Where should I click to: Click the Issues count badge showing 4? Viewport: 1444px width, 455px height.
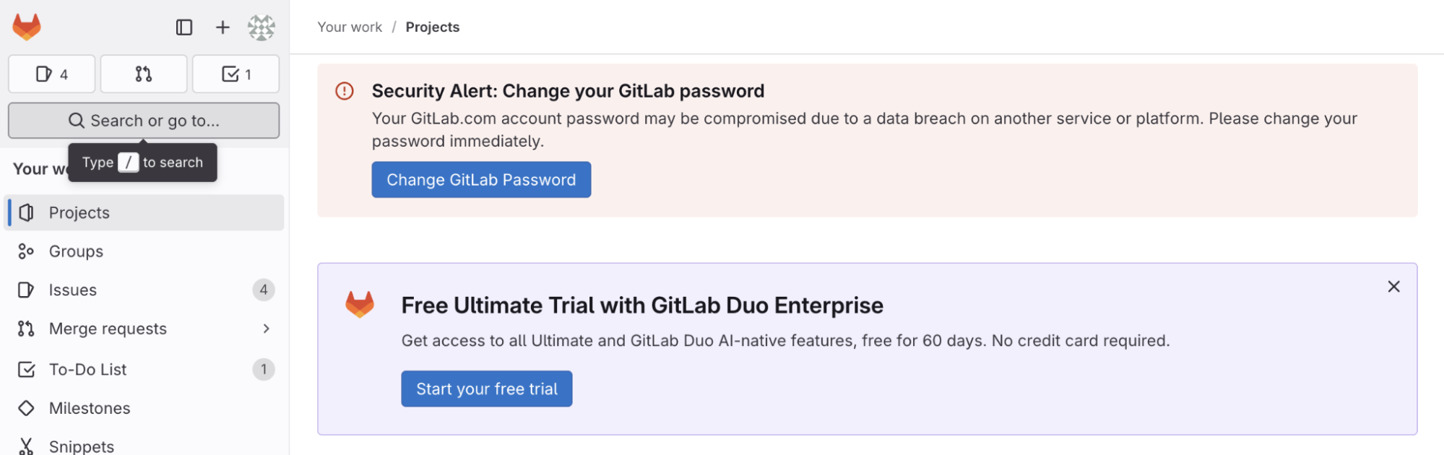point(264,290)
